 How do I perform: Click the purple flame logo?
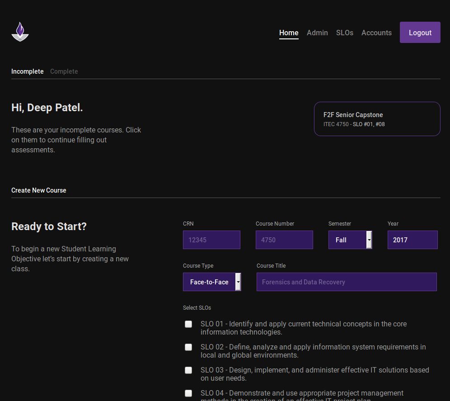20,32
